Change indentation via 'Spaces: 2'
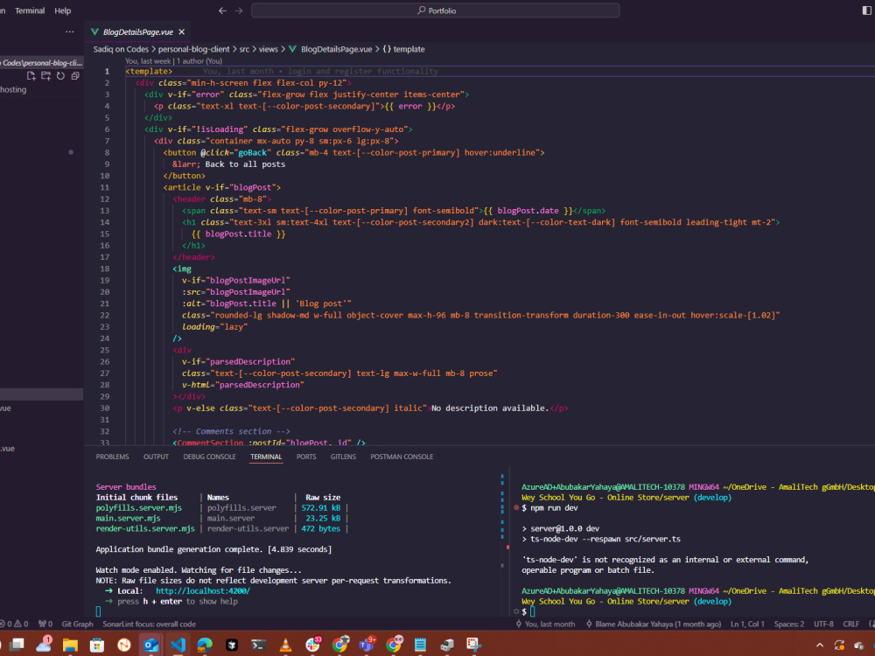Image resolution: width=875 pixels, height=656 pixels. (789, 625)
